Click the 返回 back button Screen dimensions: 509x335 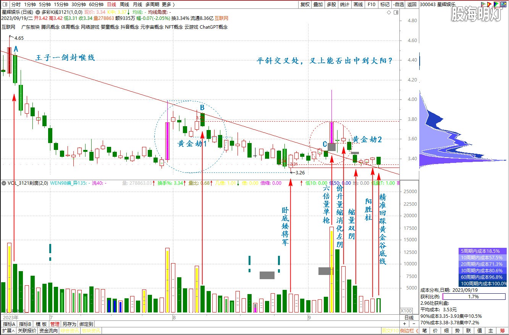tap(412, 5)
